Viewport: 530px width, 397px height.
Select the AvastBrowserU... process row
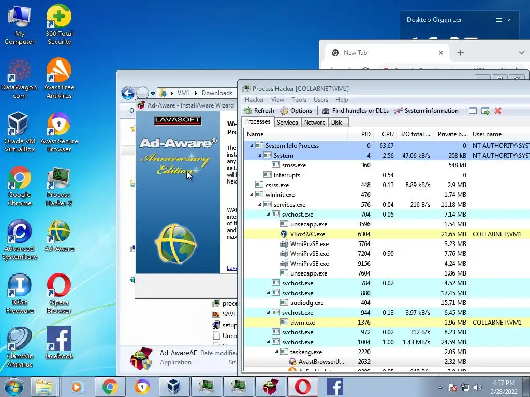coord(387,361)
